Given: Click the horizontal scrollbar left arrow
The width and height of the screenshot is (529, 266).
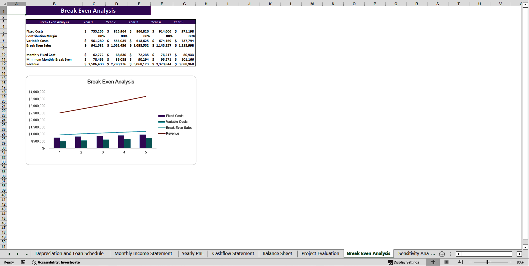Looking at the screenshot, I should click(458, 254).
